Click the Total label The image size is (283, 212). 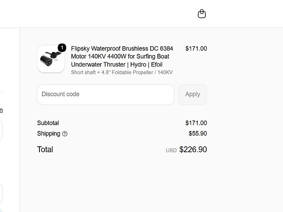pyautogui.click(x=45, y=149)
